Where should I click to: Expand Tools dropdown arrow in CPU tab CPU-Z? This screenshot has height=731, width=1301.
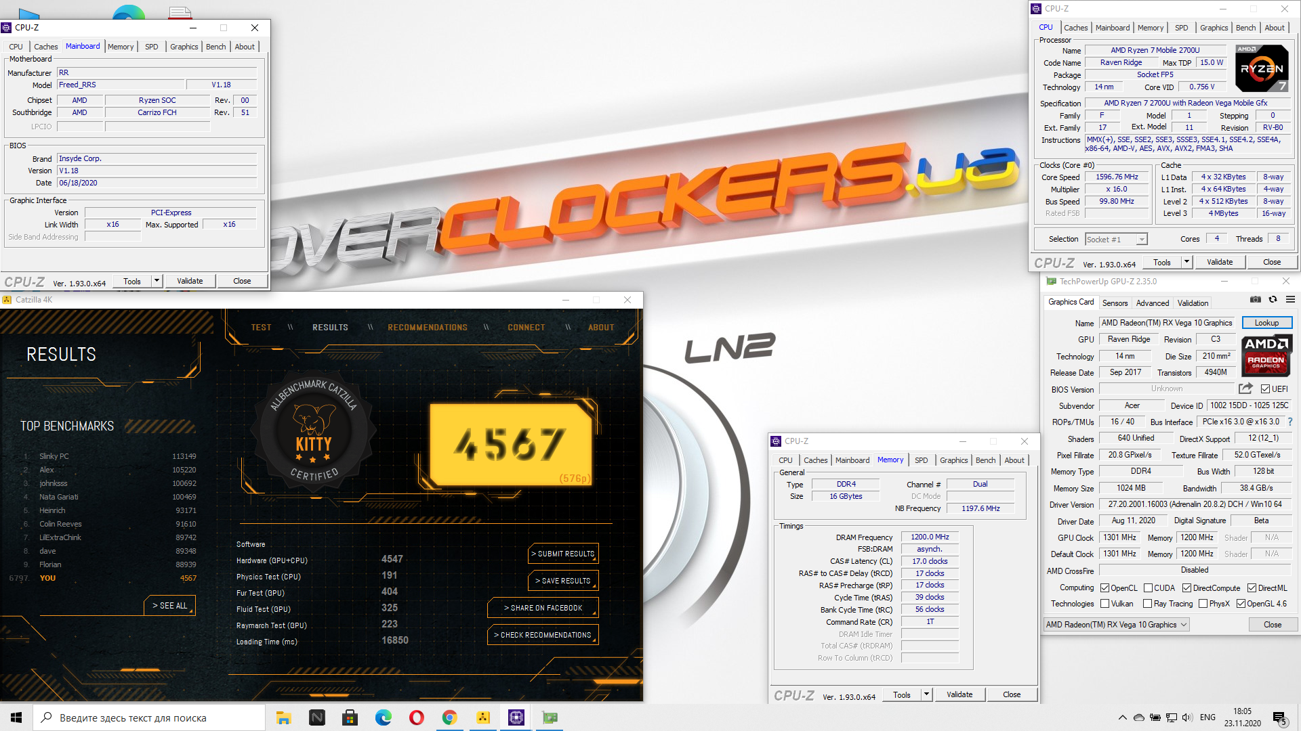(x=1186, y=262)
